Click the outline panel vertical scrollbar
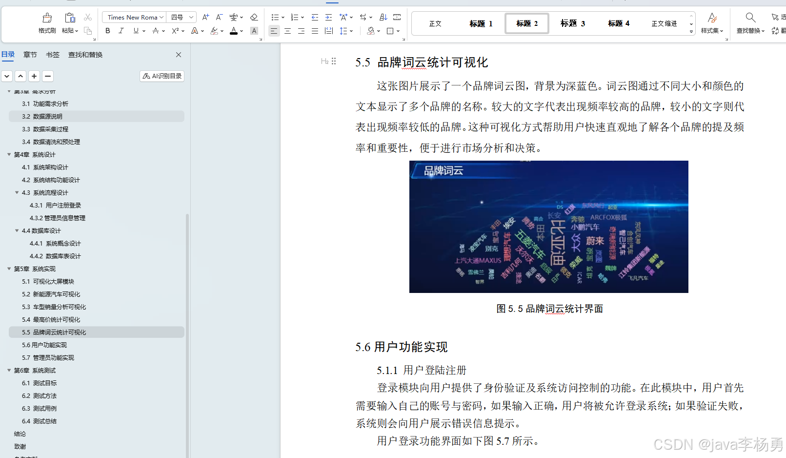The image size is (786, 458). point(187,336)
